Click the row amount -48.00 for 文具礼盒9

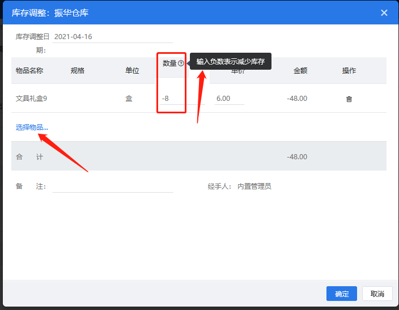click(297, 99)
